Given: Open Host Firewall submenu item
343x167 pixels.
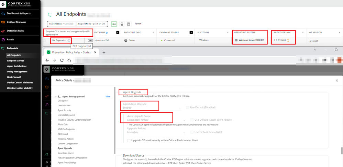Looking at the screenshot, I should [14, 77].
